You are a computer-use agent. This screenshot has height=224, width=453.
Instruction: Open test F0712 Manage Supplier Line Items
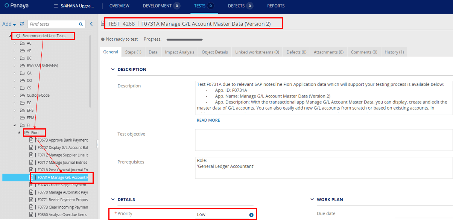[62, 155]
